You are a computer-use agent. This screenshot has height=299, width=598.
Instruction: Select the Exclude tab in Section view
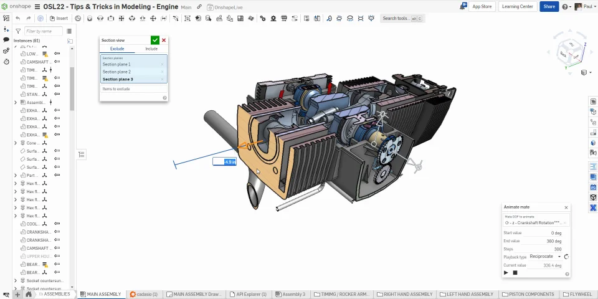coord(117,49)
